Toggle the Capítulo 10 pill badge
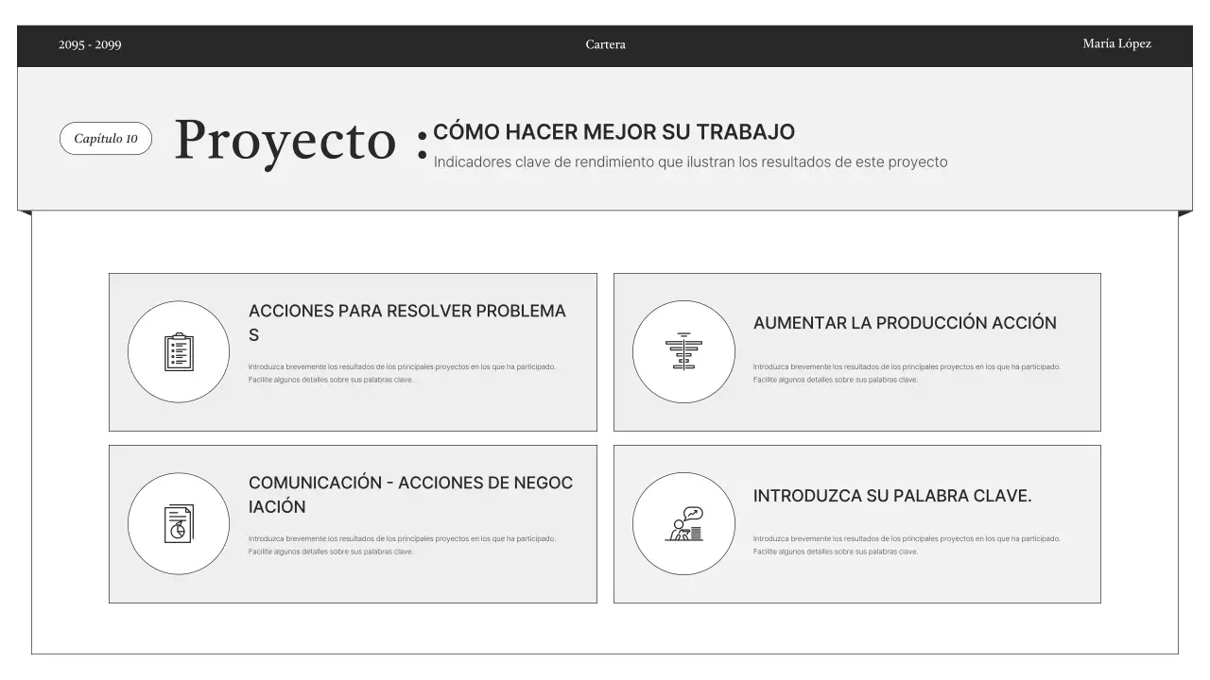This screenshot has height=680, width=1210. click(106, 138)
